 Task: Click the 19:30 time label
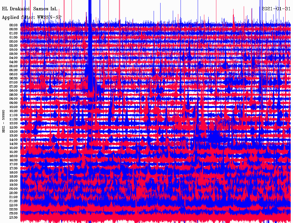(x=14, y=185)
